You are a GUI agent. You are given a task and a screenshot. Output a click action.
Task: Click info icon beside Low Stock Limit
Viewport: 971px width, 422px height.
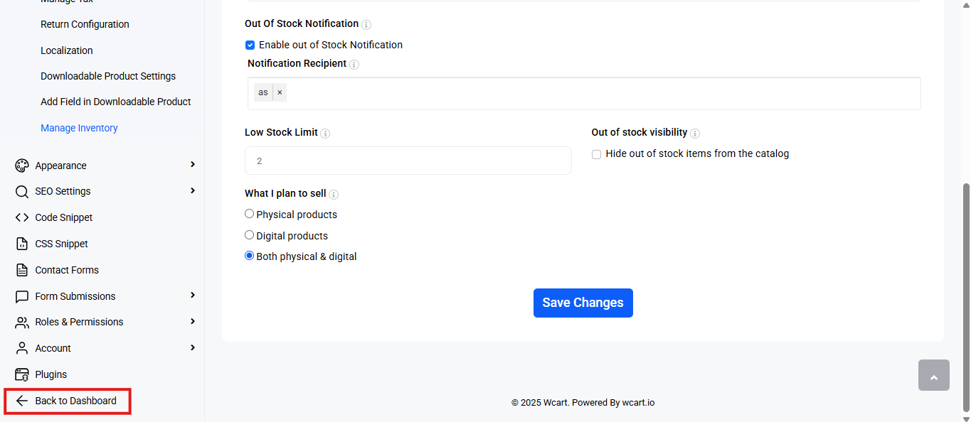pos(325,133)
